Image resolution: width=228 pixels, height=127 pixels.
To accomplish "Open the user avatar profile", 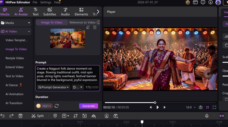I will click(218, 3).
